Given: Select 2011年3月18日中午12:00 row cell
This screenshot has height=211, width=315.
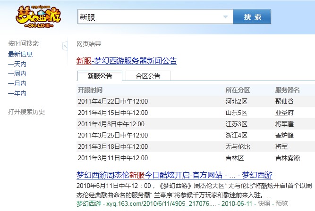Looking at the screenshot, I should coord(113,146).
